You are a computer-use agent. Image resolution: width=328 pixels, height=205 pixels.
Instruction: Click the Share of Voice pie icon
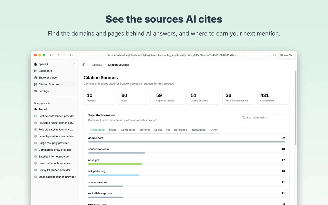(36, 78)
